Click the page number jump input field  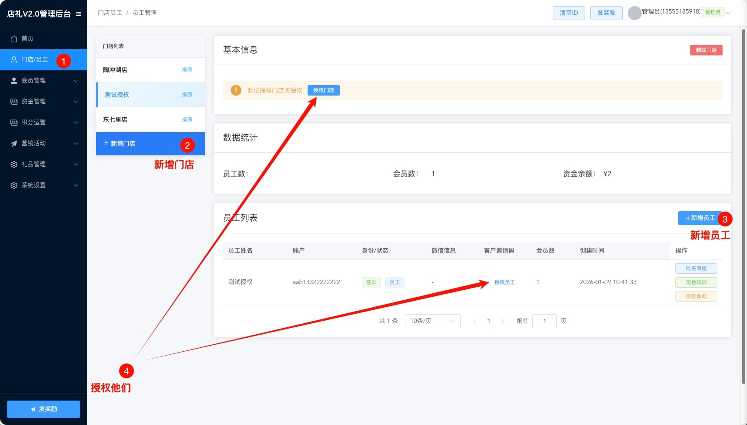tap(544, 321)
